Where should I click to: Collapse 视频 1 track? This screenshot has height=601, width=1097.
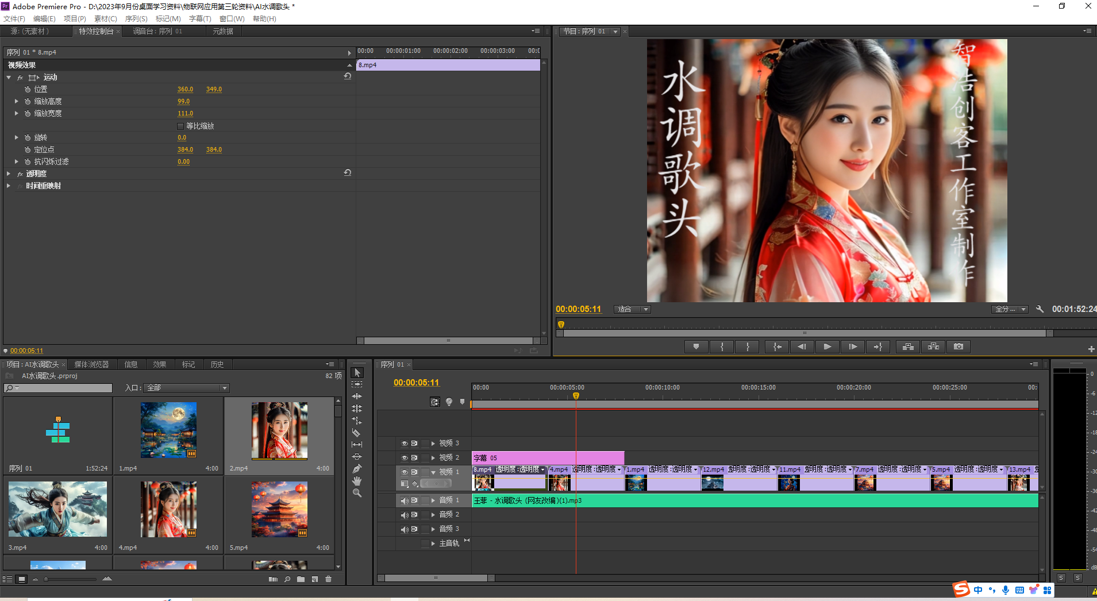[x=433, y=472]
